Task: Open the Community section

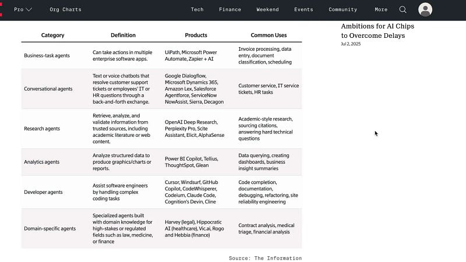Action: (343, 9)
